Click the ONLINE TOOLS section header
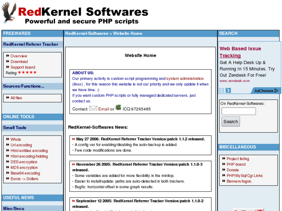This screenshot has width=282, height=211. tap(19, 117)
